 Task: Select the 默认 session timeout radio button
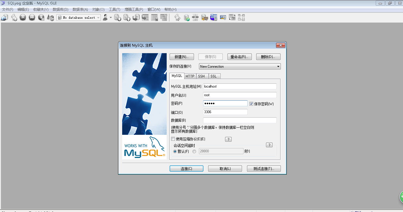pos(175,151)
